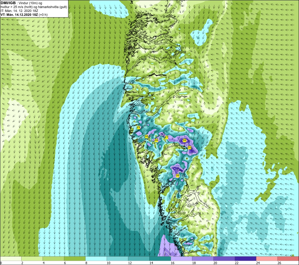Screen dimensions: 299x265
Task: Click the scale number 26
Action: click(x=279, y=263)
